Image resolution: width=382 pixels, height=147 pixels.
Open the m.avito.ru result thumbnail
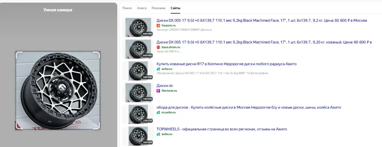click(138, 114)
